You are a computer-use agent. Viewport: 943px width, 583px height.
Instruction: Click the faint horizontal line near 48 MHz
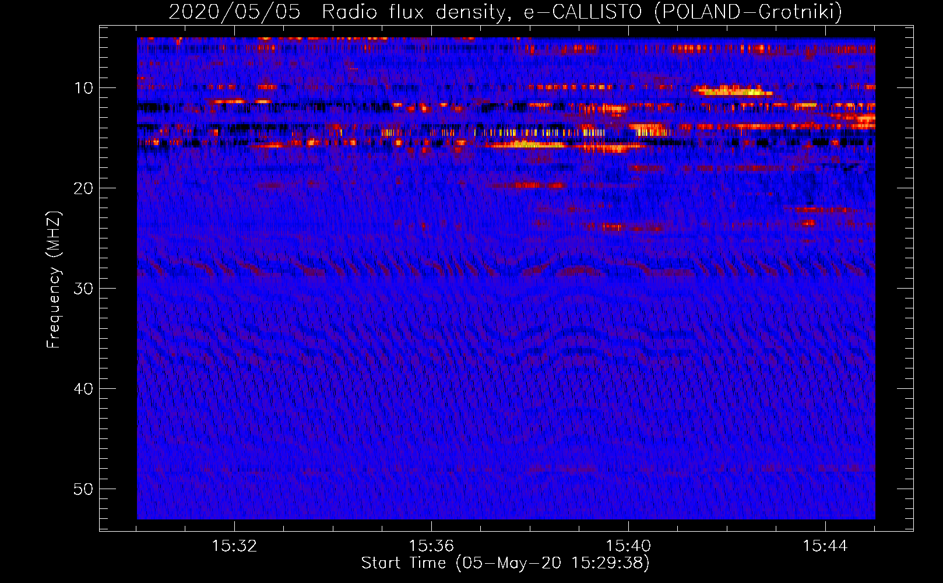[506, 469]
